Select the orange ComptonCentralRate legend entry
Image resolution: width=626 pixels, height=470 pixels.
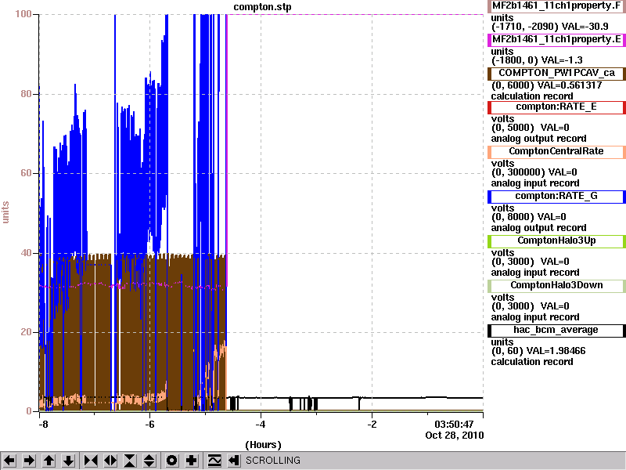coord(556,152)
